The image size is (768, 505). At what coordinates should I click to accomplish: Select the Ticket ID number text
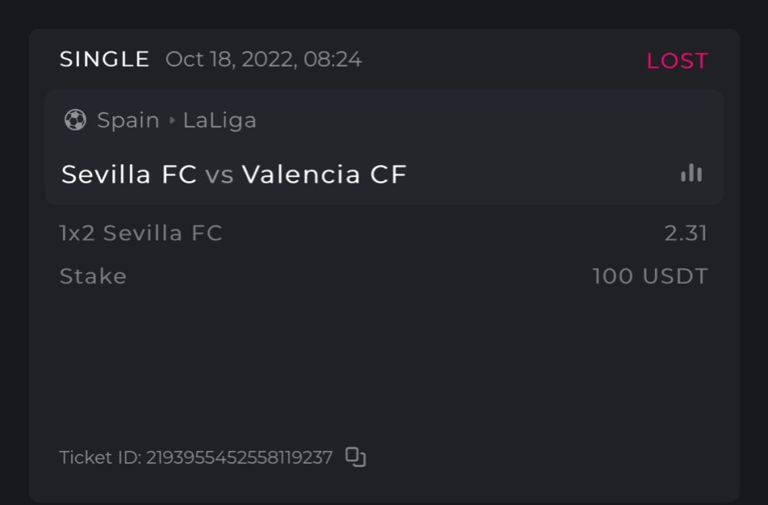click(240, 458)
